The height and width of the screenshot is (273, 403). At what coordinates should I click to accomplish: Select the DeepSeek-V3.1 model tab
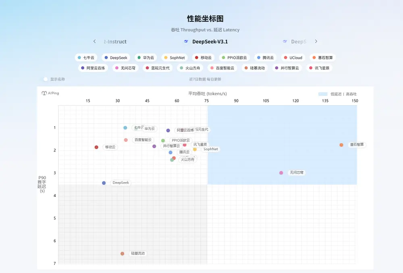click(x=210, y=41)
